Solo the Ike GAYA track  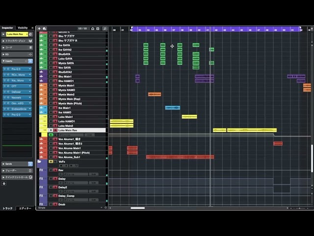coord(55,45)
